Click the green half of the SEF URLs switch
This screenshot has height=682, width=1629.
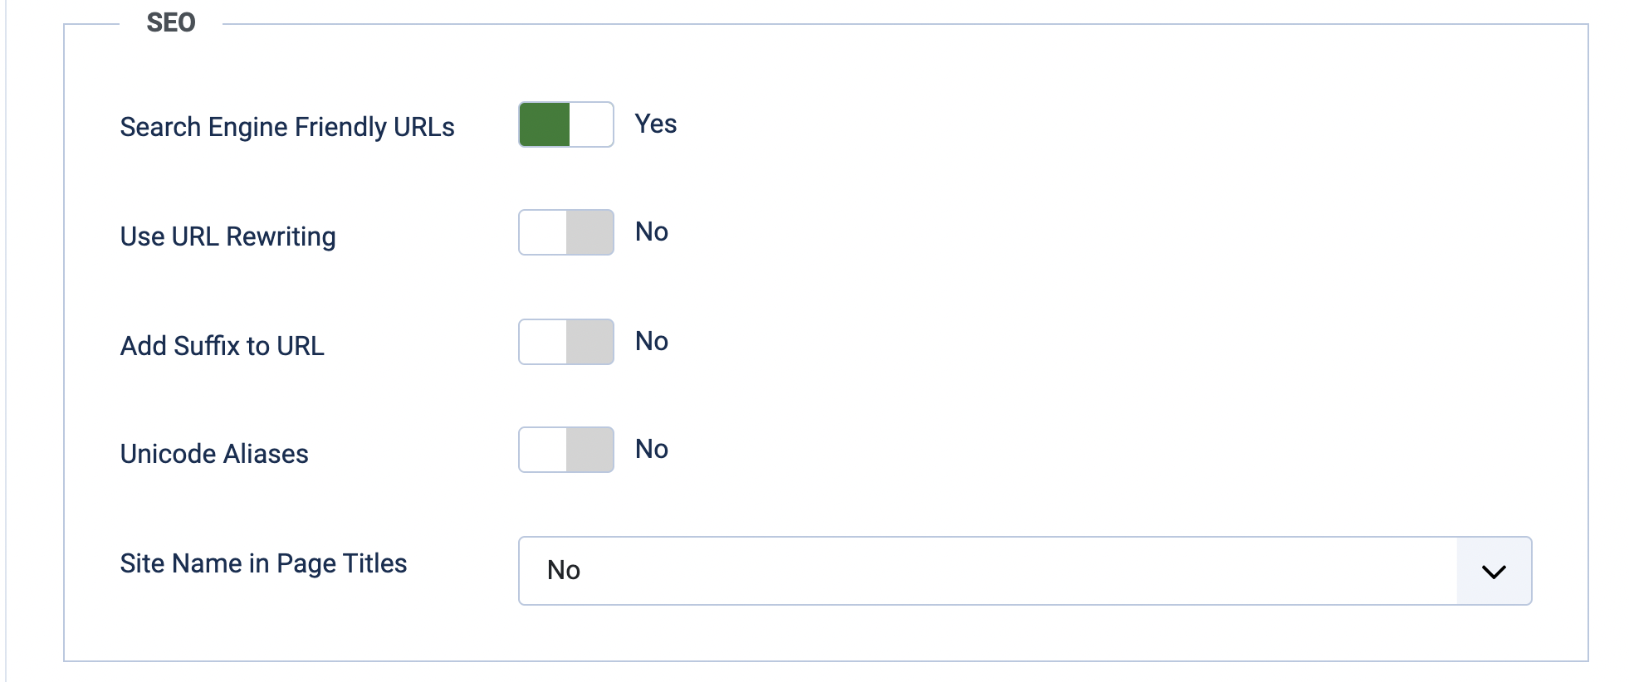click(x=545, y=124)
